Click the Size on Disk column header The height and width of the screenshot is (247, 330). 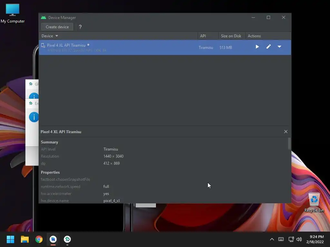[x=231, y=36]
